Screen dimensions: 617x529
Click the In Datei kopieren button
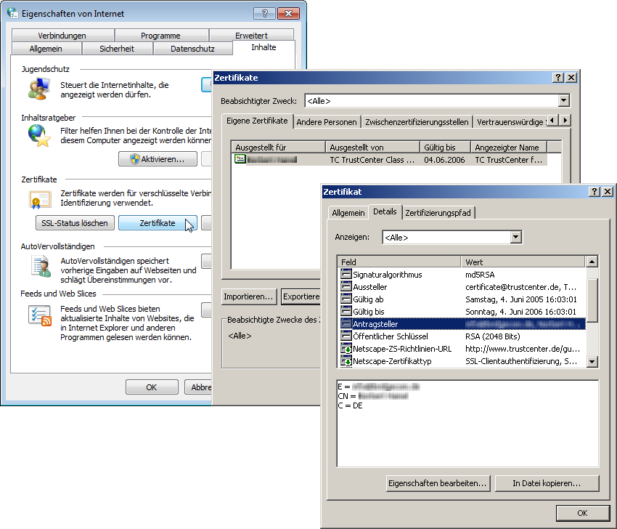coord(546,483)
